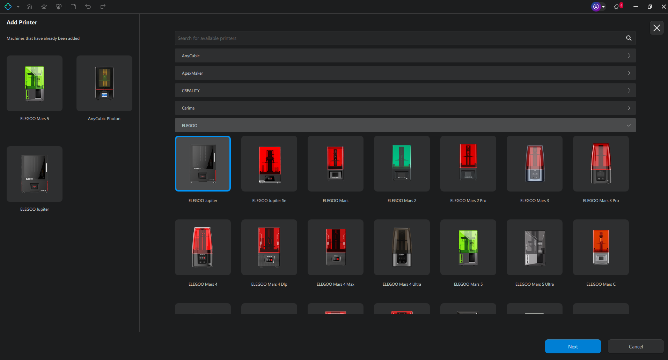The width and height of the screenshot is (668, 360).
Task: Select the ELEGOO Mars 5 Ultra printer
Action: click(x=535, y=247)
